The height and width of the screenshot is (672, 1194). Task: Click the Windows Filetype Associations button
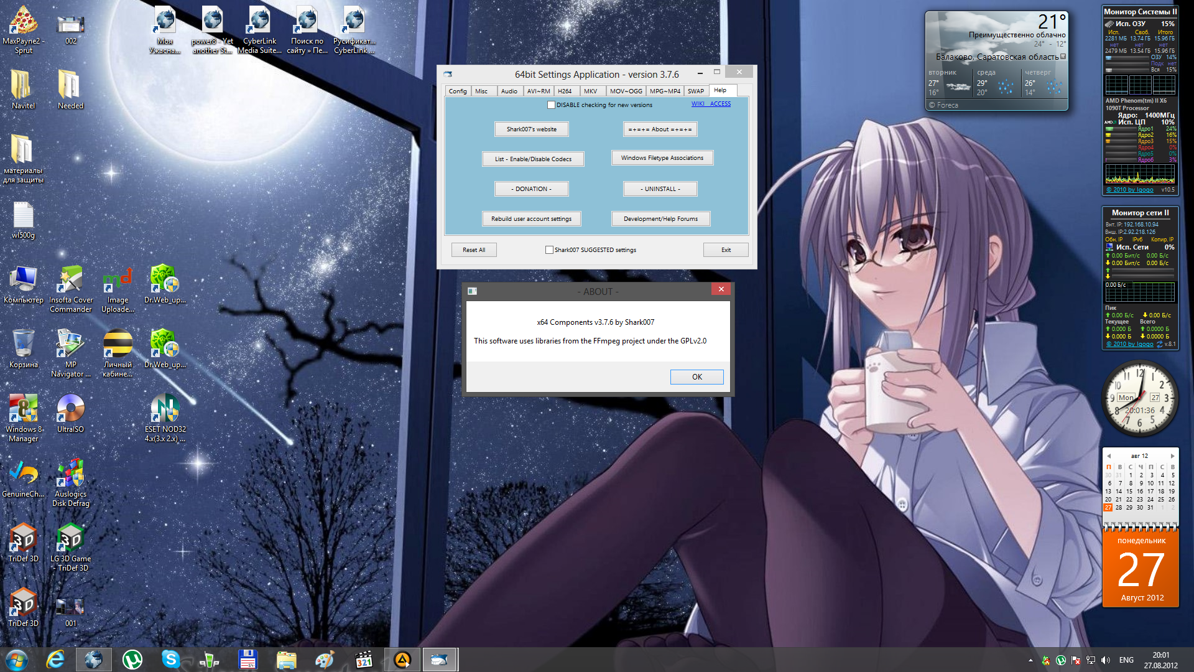(662, 158)
